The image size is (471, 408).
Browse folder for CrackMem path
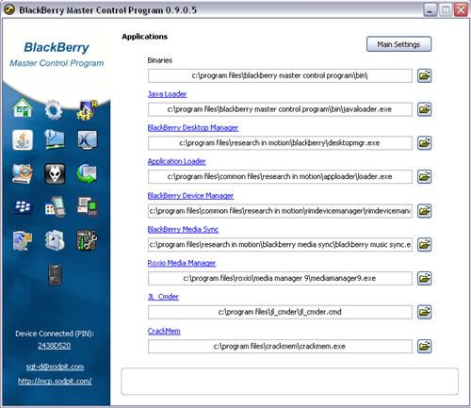[x=424, y=346]
